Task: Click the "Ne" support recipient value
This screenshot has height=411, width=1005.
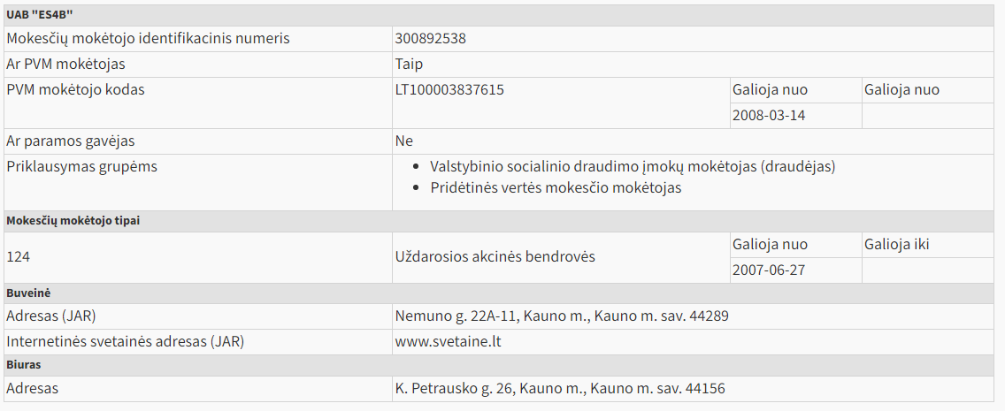Action: [x=404, y=141]
